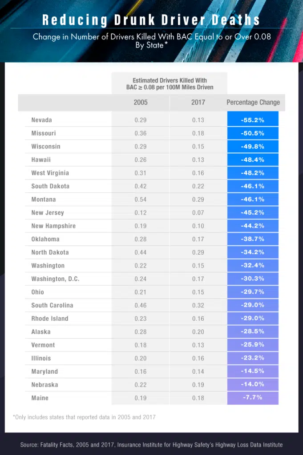The width and height of the screenshot is (303, 455).
Task: Select South Carolina's 2017 value 0.32
Action: tap(198, 305)
